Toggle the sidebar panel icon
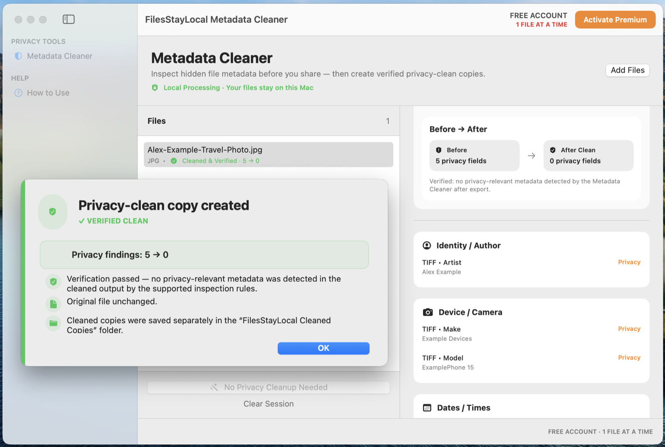The height and width of the screenshot is (447, 665). (69, 19)
